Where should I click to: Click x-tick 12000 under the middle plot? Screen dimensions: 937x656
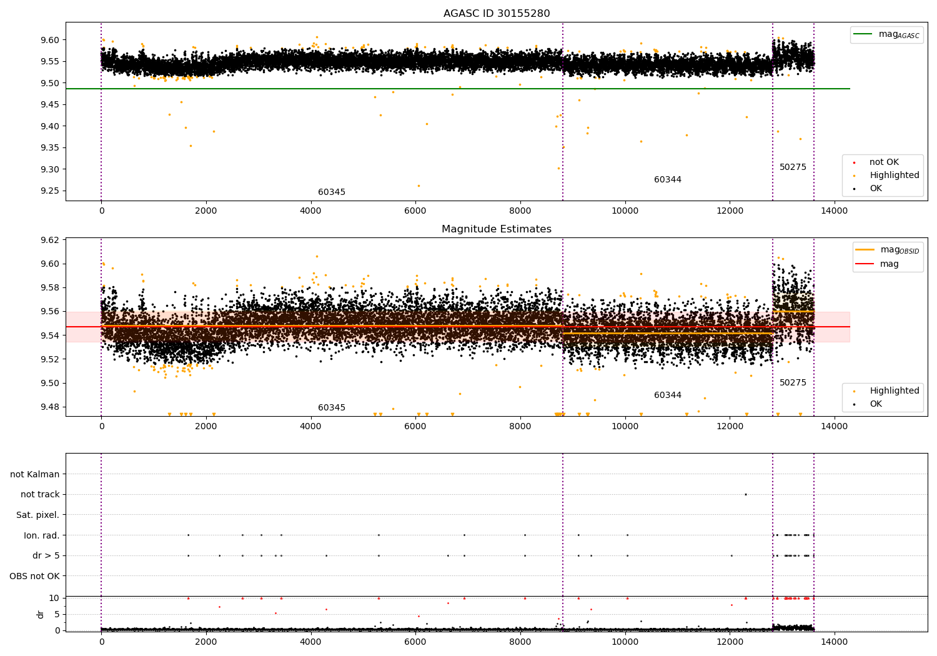(x=730, y=427)
